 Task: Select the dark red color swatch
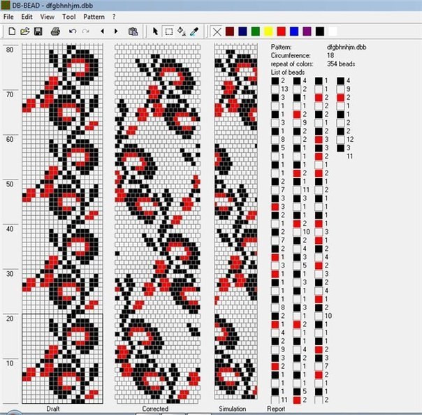point(230,31)
